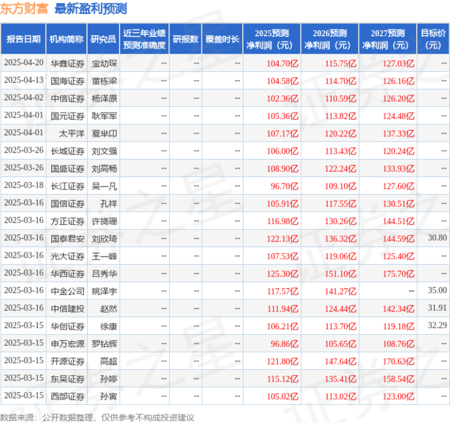Click the 2025-04-20 date cell
Screen dimensions: 450x423
pyautogui.click(x=24, y=63)
